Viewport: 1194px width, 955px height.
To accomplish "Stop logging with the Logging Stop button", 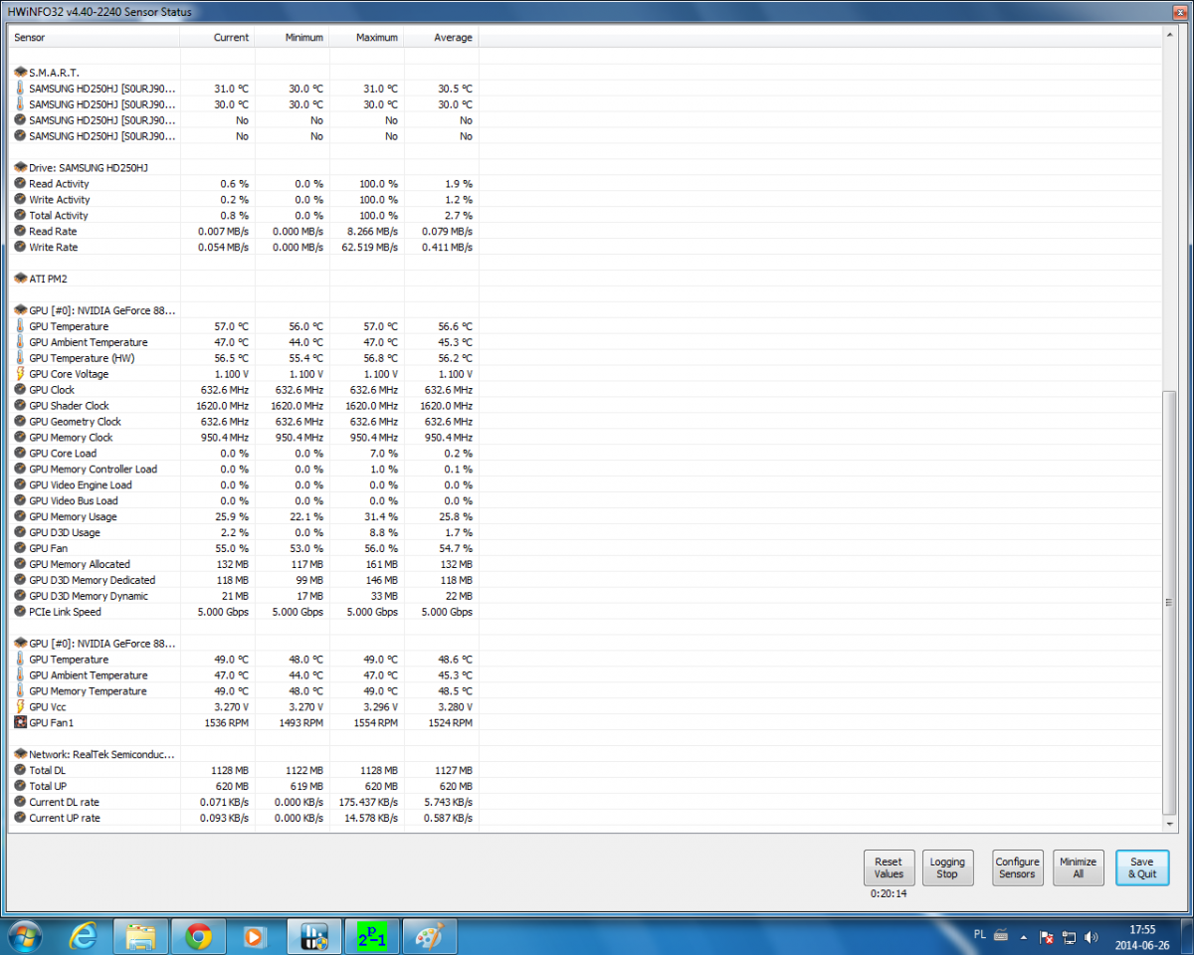I will pos(947,867).
